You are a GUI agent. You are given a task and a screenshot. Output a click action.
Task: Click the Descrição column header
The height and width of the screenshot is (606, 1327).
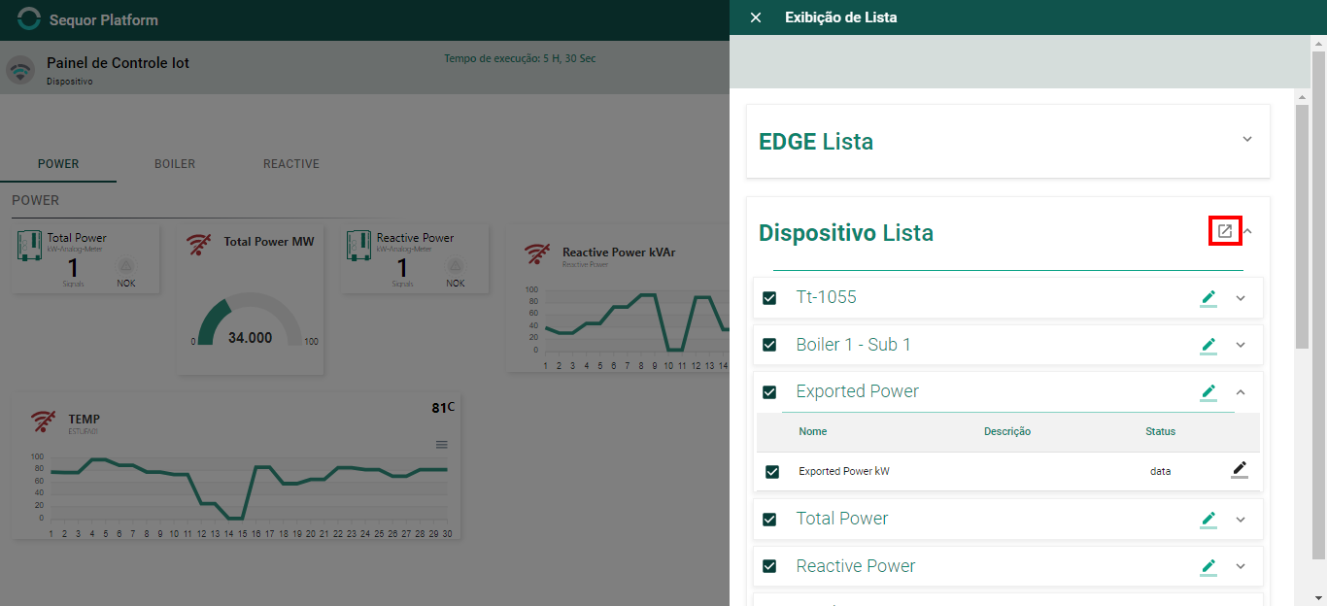tap(1007, 431)
